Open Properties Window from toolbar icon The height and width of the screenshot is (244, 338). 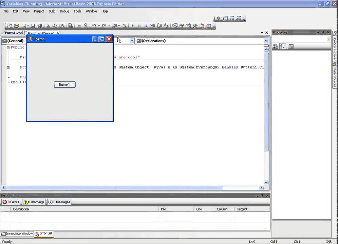pos(181,26)
